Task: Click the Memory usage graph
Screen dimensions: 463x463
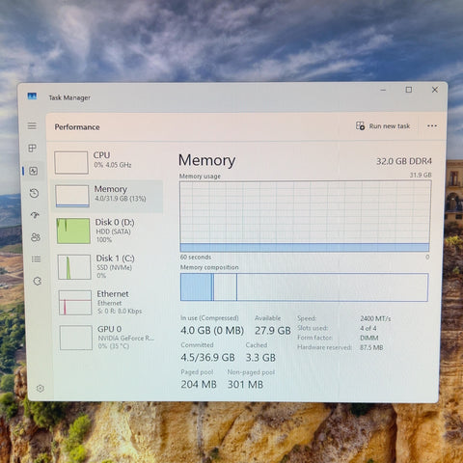Action: [x=305, y=216]
